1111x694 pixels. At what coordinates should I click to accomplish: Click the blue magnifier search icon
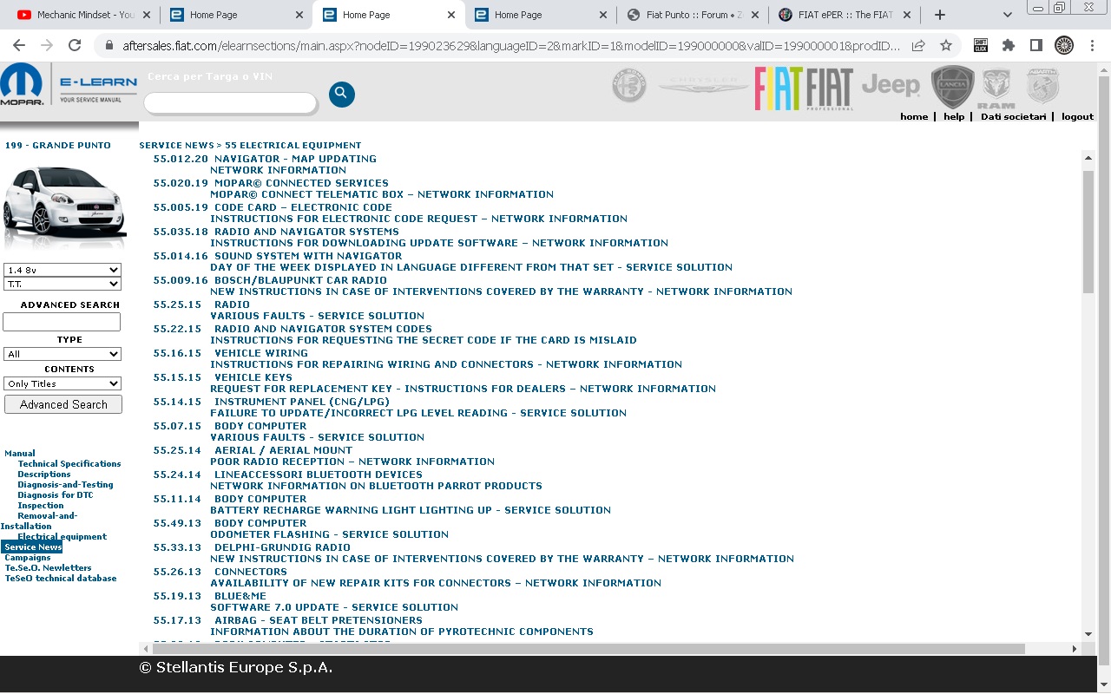point(341,94)
